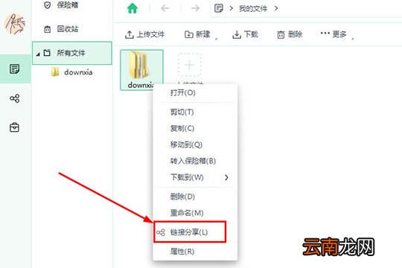Open the files section in left sidebar
The width and height of the screenshot is (402, 268).
[14, 69]
